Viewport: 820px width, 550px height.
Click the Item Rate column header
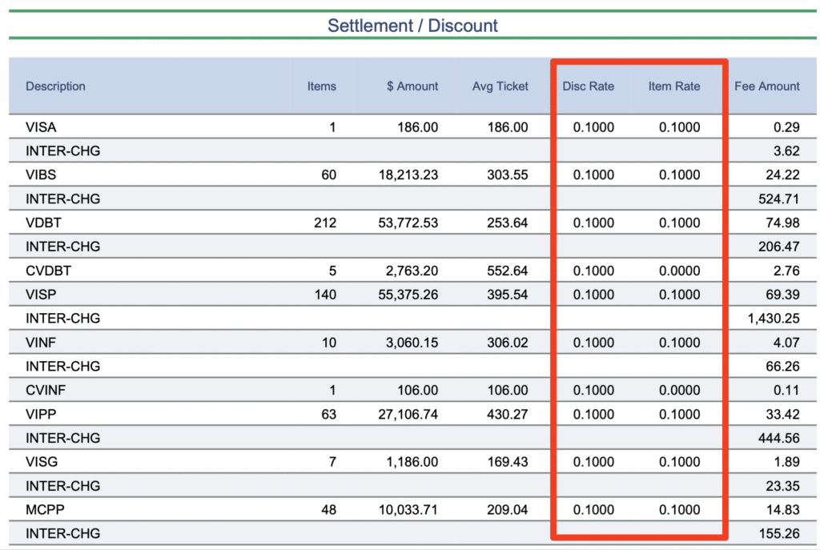click(x=674, y=86)
